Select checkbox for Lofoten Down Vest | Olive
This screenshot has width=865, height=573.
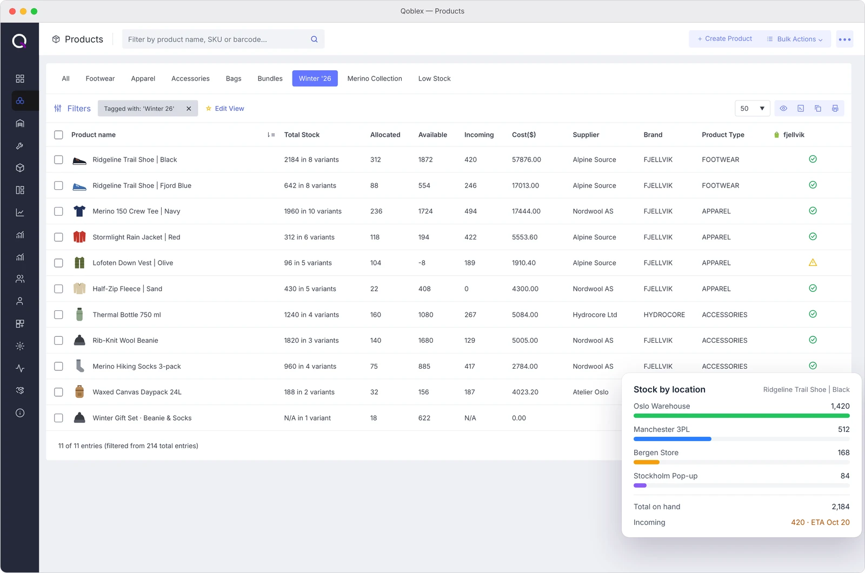pyautogui.click(x=58, y=263)
